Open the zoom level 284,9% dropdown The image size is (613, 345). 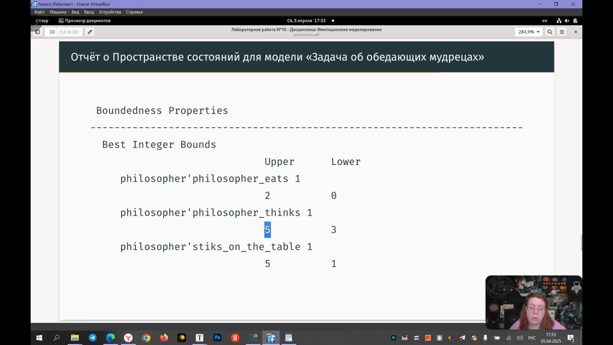529,32
